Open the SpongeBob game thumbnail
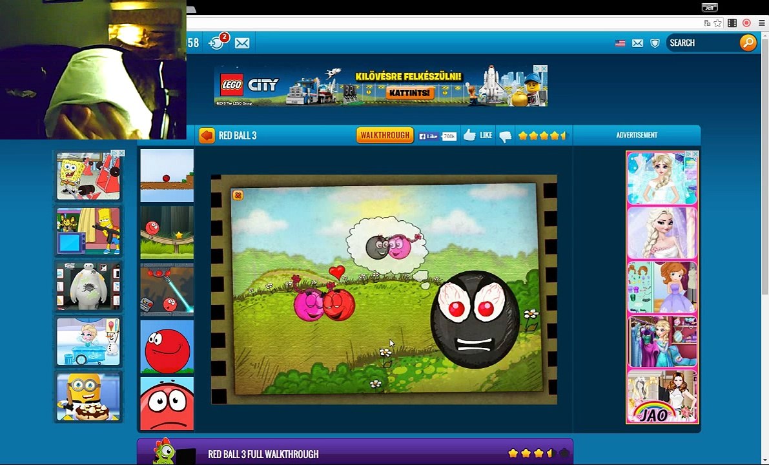This screenshot has width=769, height=465. [x=88, y=176]
